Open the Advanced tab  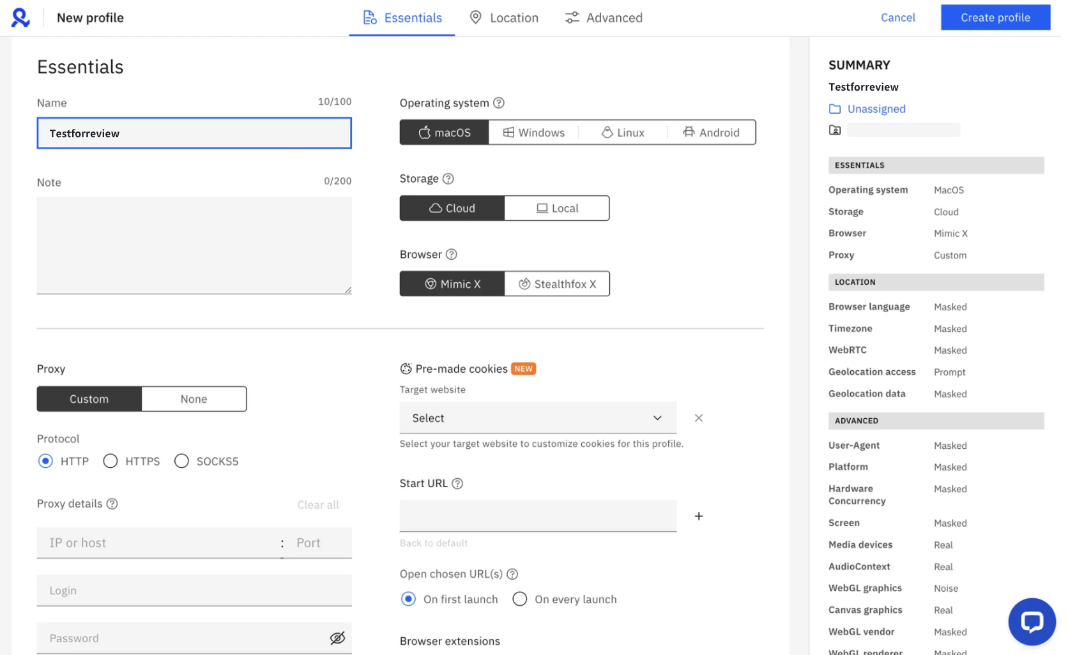point(603,17)
